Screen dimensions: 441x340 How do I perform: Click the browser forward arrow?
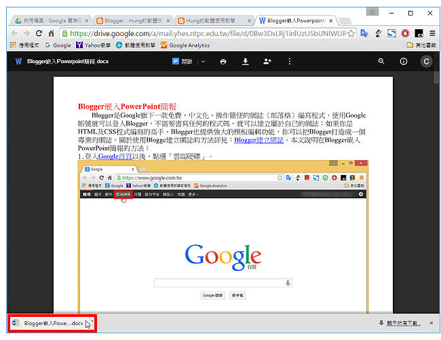tap(26, 33)
